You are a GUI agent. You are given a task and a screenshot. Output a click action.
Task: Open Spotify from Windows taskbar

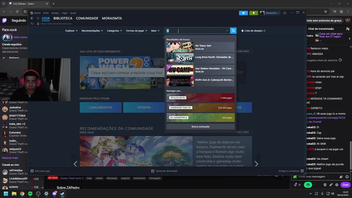pos(30,194)
